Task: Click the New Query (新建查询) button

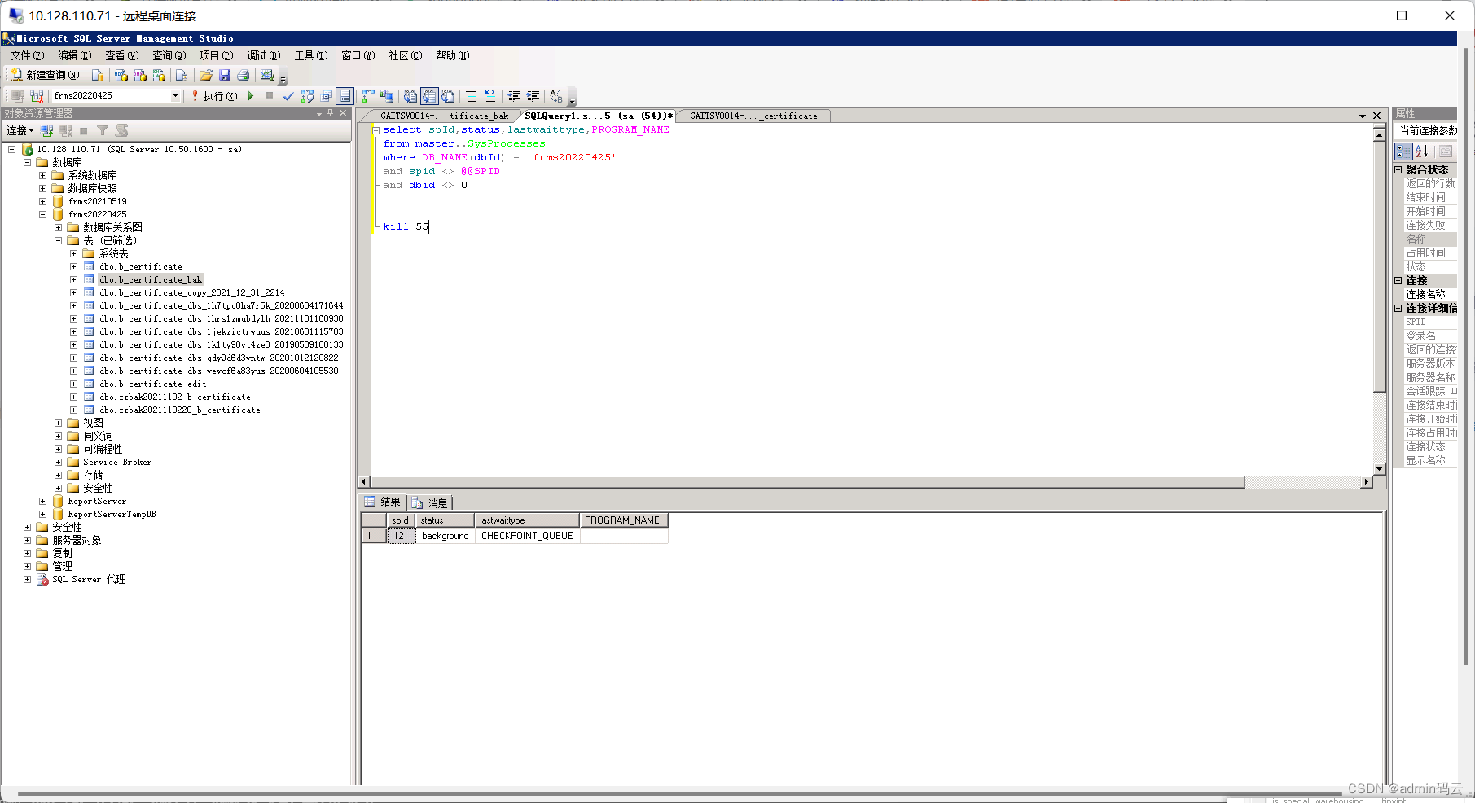Action: click(45, 75)
